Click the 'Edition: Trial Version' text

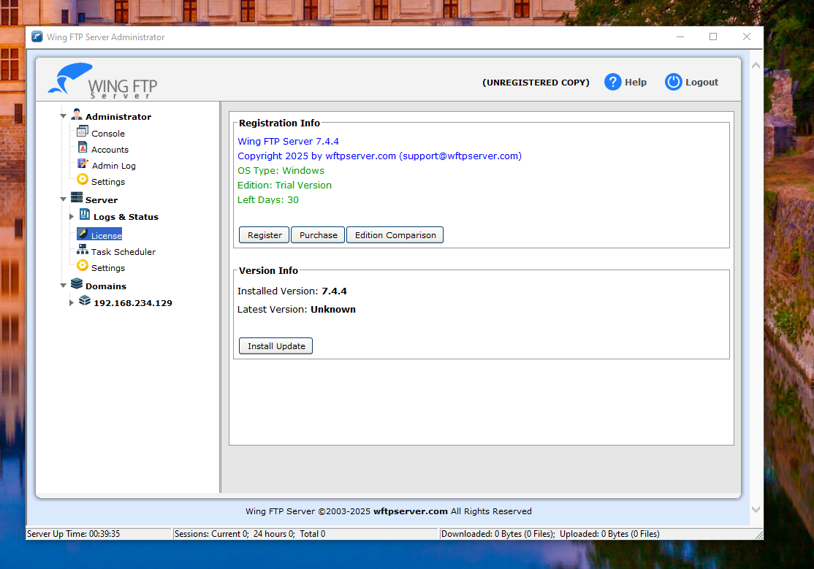pos(284,185)
